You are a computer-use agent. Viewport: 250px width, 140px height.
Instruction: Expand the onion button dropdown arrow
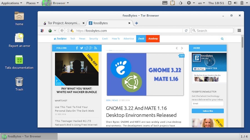(55, 31)
